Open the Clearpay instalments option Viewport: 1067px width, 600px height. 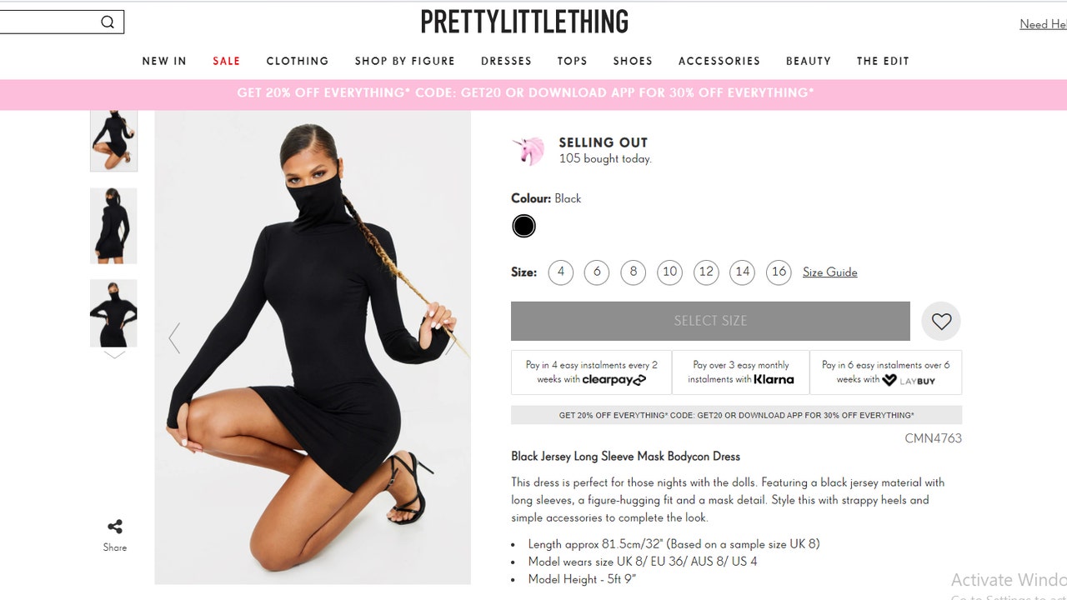(591, 372)
